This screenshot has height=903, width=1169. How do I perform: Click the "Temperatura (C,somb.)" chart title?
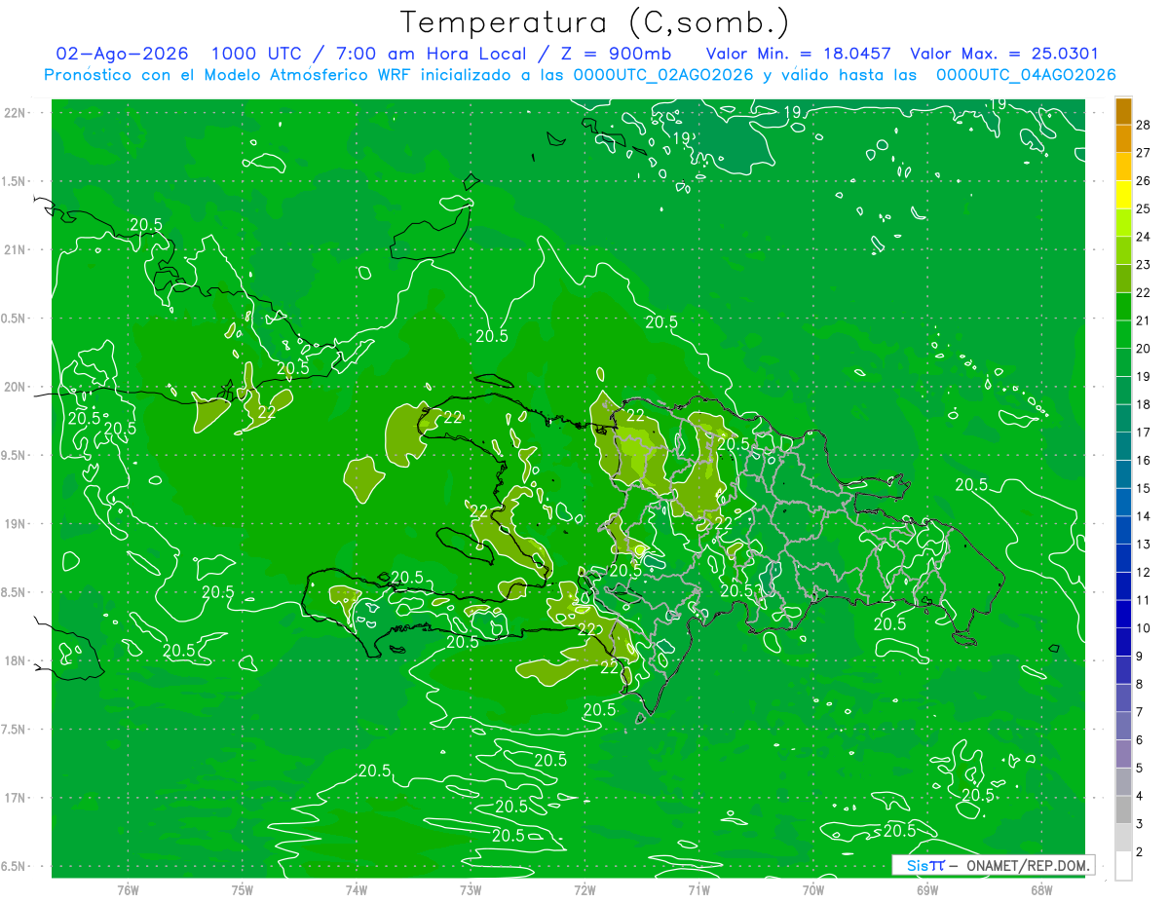[x=593, y=22]
